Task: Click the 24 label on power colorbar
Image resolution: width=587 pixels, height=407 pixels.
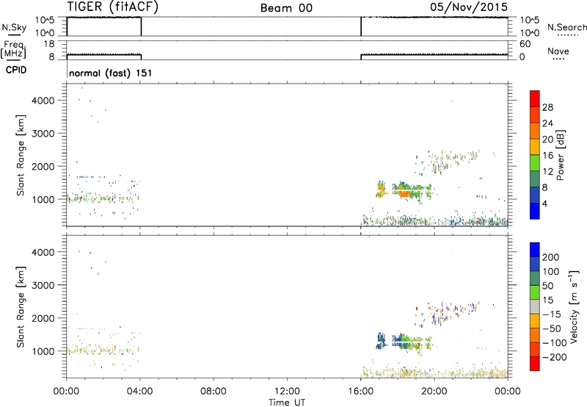Action: (x=547, y=123)
